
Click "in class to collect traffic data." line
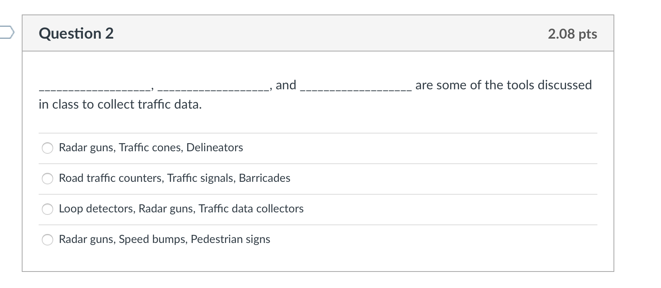[120, 105]
